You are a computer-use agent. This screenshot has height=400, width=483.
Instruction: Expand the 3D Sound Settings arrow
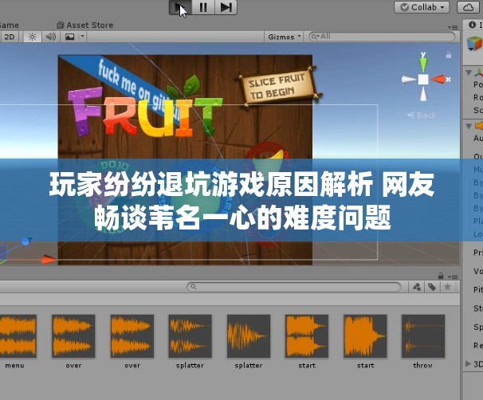pos(468,363)
